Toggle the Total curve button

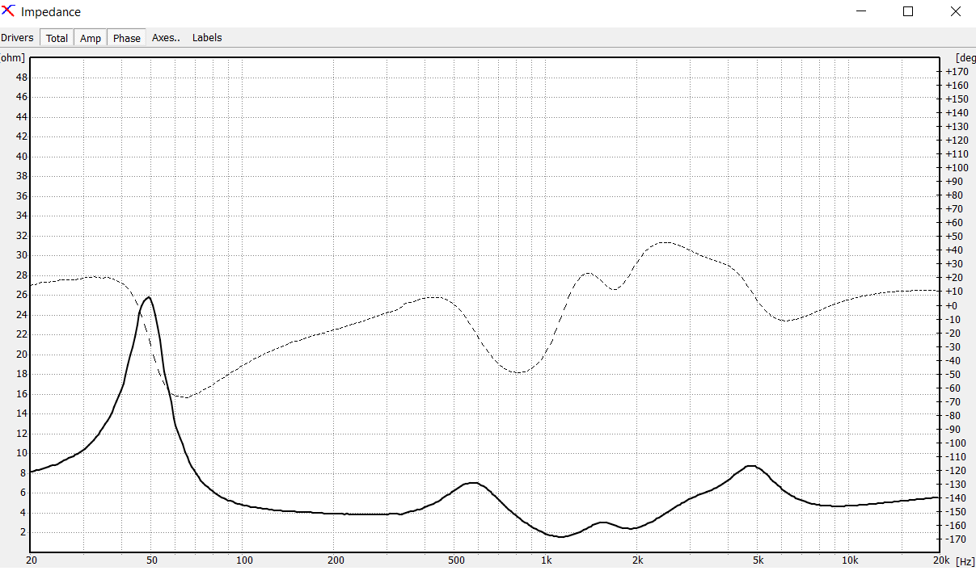pos(57,38)
